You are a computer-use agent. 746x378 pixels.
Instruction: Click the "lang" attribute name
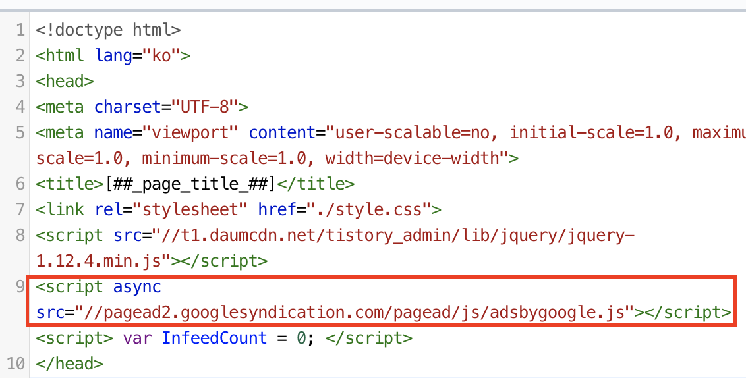pos(113,55)
